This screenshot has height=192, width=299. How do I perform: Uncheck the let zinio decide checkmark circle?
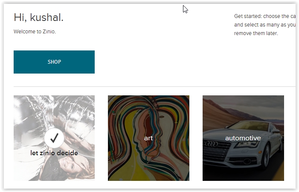(x=54, y=138)
